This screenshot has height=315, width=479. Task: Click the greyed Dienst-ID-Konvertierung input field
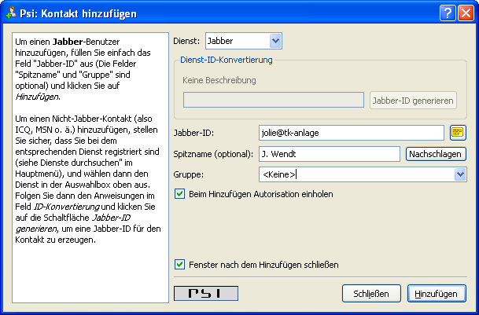[x=274, y=100]
